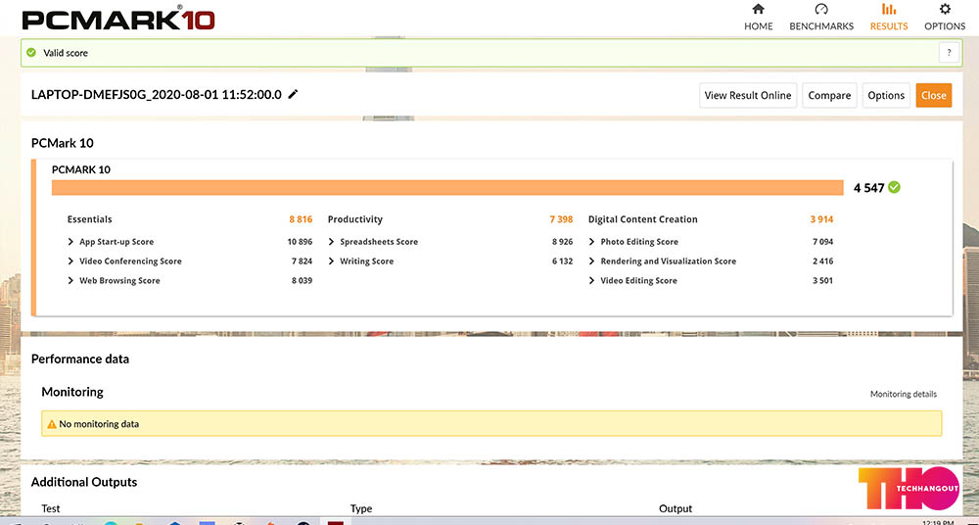
Task: Expand Photo Editing Score row
Action: 592,242
